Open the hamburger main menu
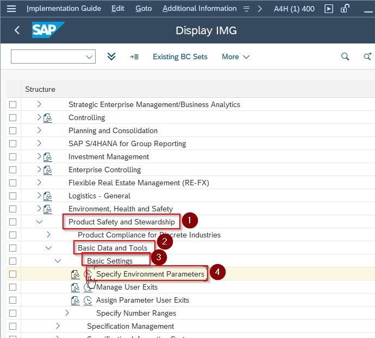The image size is (375, 338). pos(11,9)
